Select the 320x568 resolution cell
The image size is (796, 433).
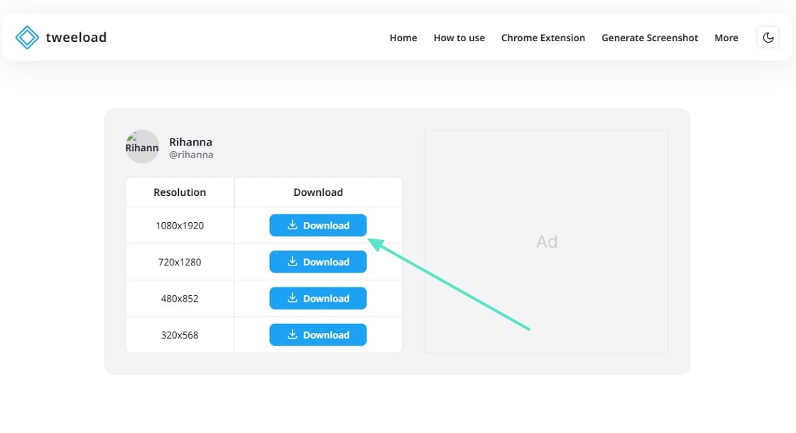(180, 335)
